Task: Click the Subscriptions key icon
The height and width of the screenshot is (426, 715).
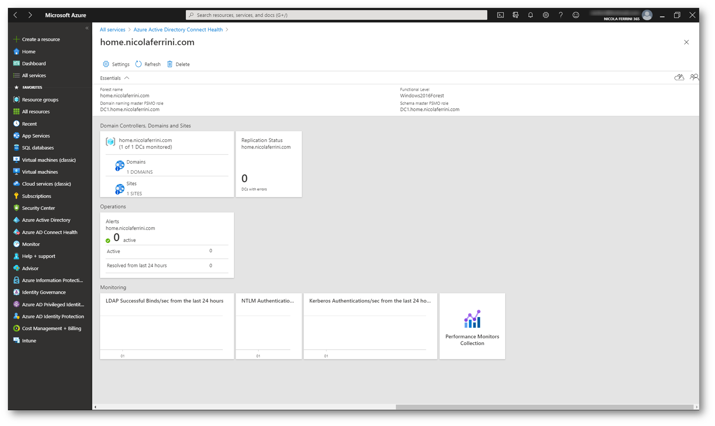Action: (16, 196)
